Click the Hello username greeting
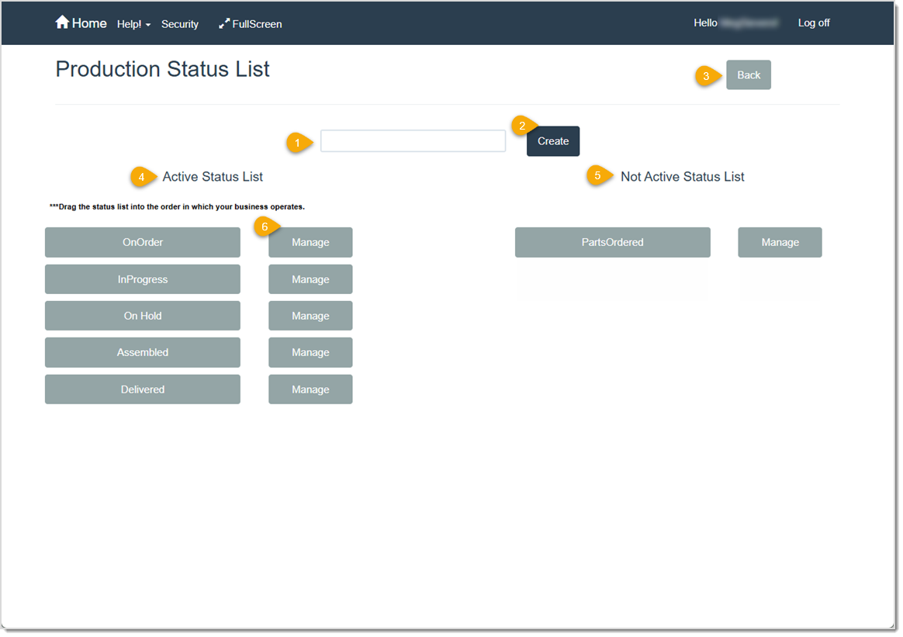The height and width of the screenshot is (637, 903). coord(735,23)
